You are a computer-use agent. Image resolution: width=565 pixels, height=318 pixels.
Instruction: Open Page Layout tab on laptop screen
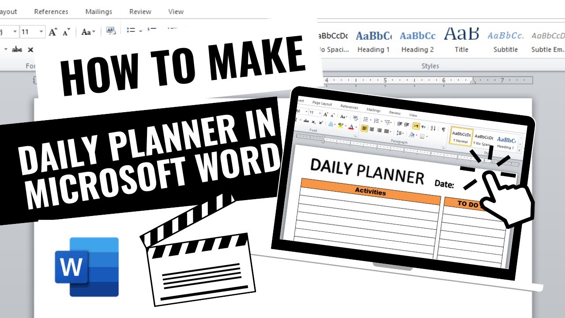(322, 104)
